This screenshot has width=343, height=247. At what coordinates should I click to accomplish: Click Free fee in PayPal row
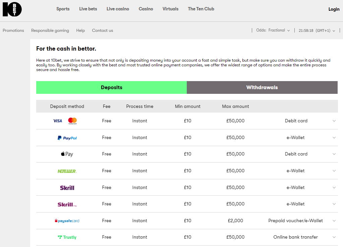(107, 138)
